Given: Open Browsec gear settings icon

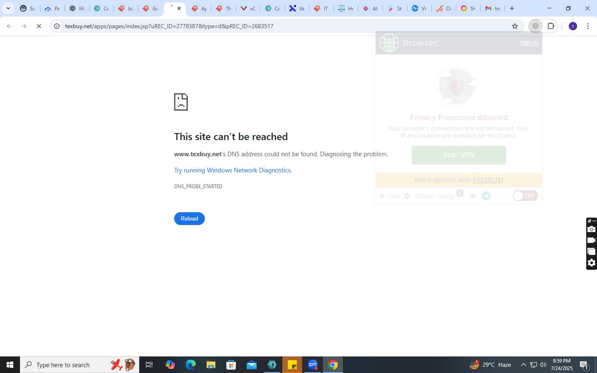Looking at the screenshot, I should (x=407, y=196).
